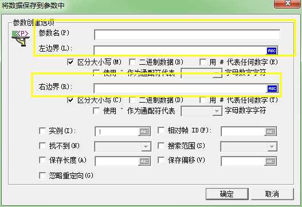The image size is (302, 207).
Task: Enable the 保存长度(A) checkbox
Action: click(42, 160)
